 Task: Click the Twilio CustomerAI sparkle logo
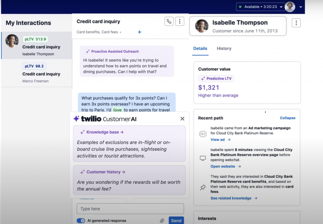click(76, 119)
